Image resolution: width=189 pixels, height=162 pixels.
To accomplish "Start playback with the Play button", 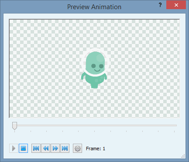I will pos(14,148).
